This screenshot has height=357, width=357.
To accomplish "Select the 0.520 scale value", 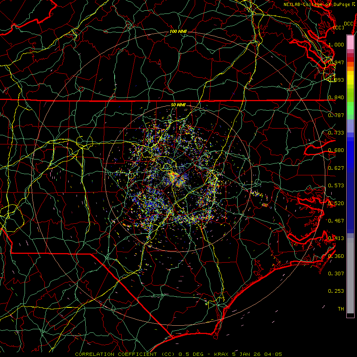I will (x=336, y=203).
